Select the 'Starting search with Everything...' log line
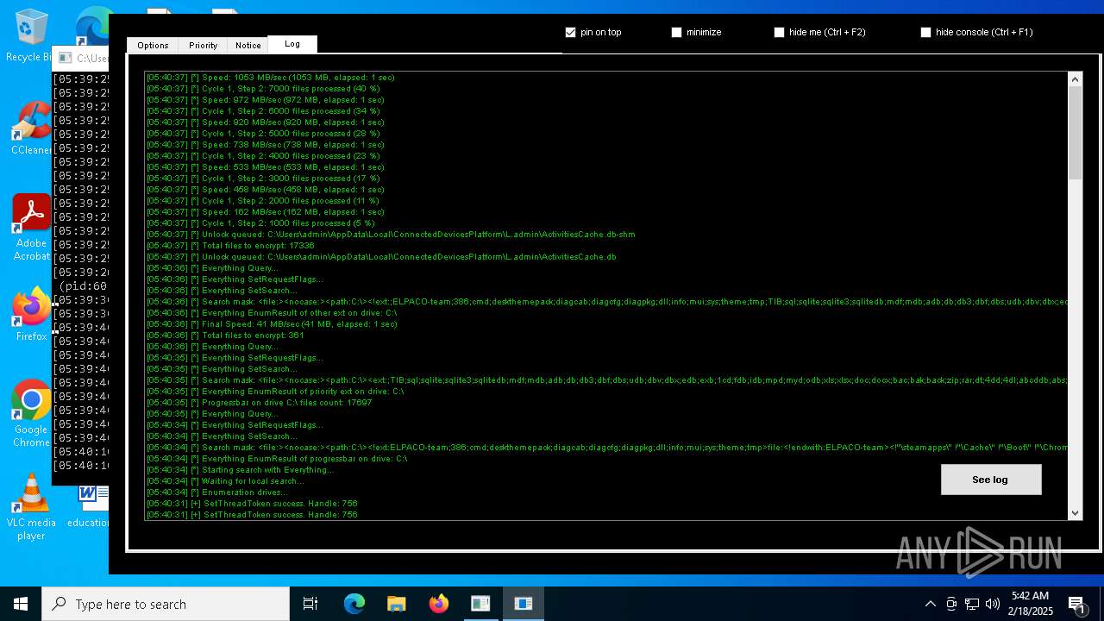 click(241, 470)
